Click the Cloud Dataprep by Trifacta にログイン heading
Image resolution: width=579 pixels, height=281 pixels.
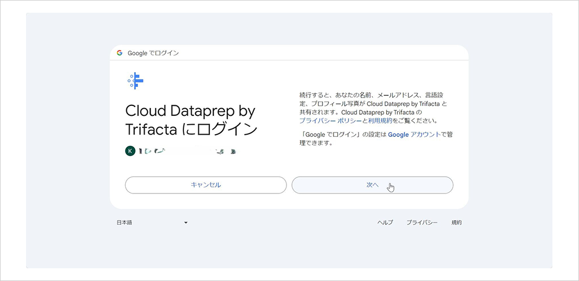191,120
